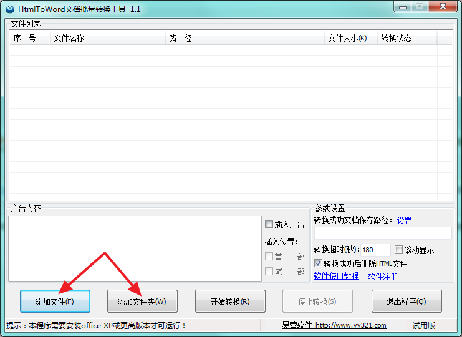
Task: Click the 添加文件(F) button
Action: click(55, 301)
